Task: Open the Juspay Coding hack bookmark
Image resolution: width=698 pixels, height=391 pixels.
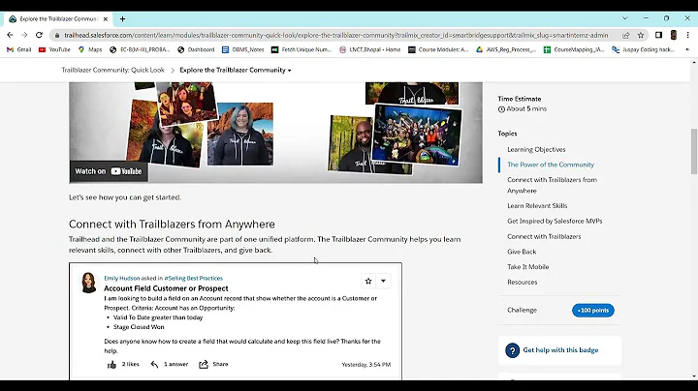Action: click(644, 49)
